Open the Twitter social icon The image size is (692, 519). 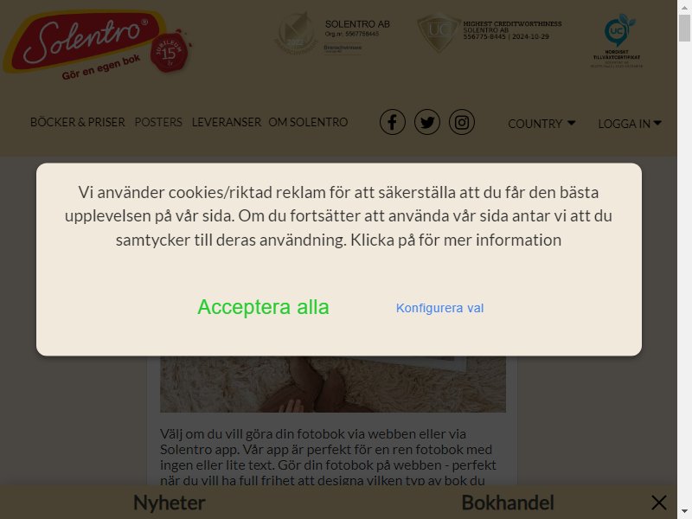pyautogui.click(x=426, y=122)
